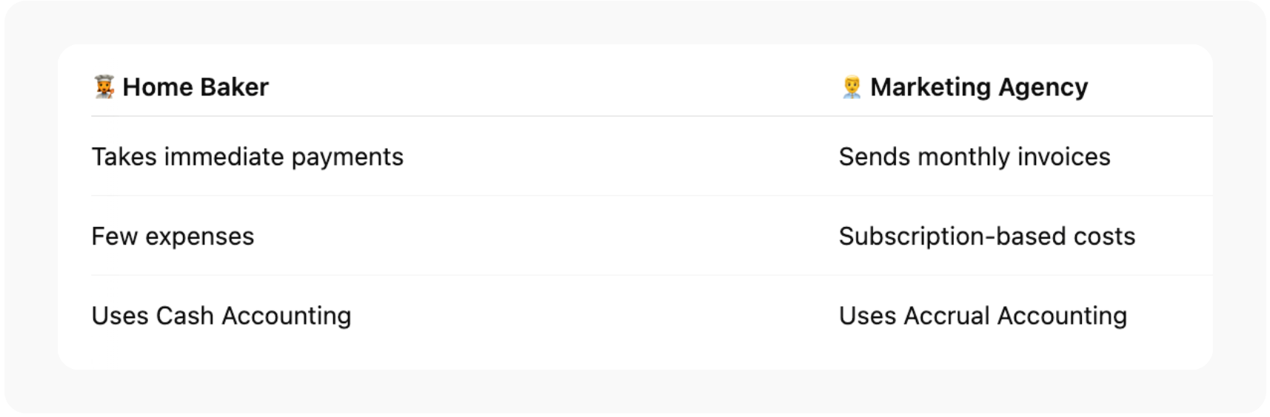Click the word "expenses" in the Home Baker column

[x=199, y=237]
